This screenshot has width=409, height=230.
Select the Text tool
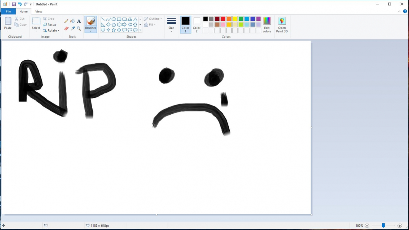[79, 21]
